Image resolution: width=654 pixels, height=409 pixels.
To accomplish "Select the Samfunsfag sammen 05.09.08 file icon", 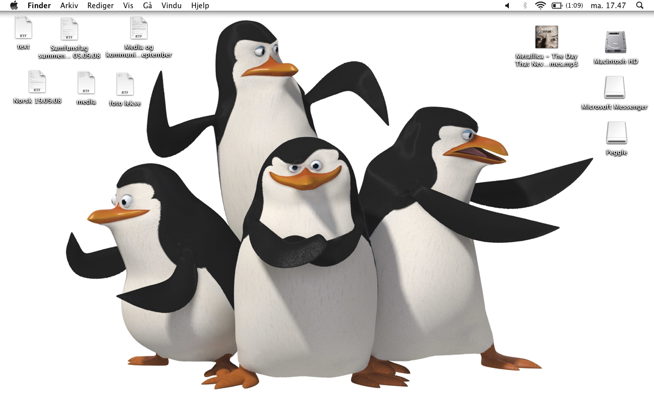I will point(69,29).
